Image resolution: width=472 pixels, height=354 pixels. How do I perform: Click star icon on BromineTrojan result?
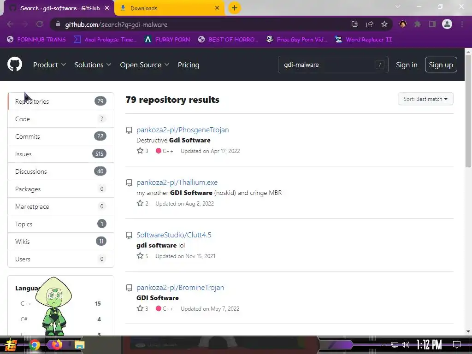(x=140, y=308)
